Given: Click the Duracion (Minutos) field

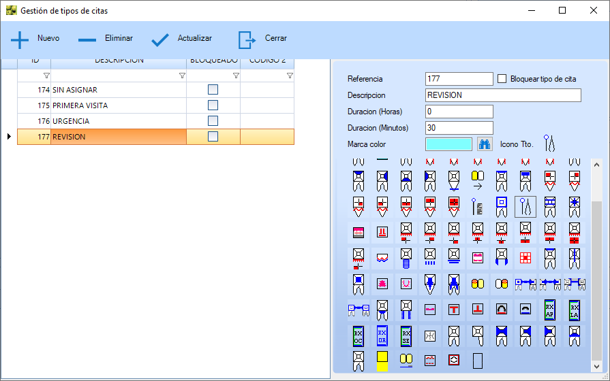Looking at the screenshot, I should point(459,128).
